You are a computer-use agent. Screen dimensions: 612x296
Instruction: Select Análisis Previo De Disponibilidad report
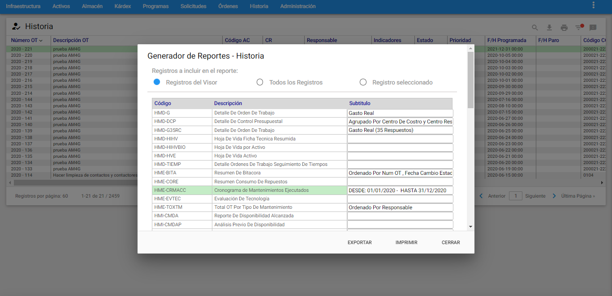[x=250, y=224]
